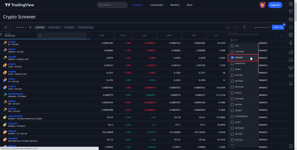Open the More menu
297x150 pixels.
190,5
